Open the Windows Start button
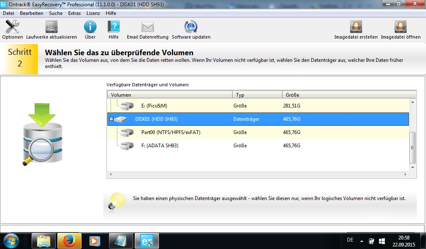426x249 pixels. pos(11,241)
